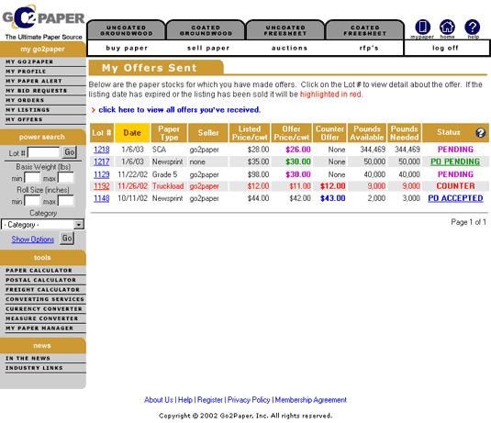Sort by Lot # column header
The image size is (491, 423).
[x=102, y=133]
